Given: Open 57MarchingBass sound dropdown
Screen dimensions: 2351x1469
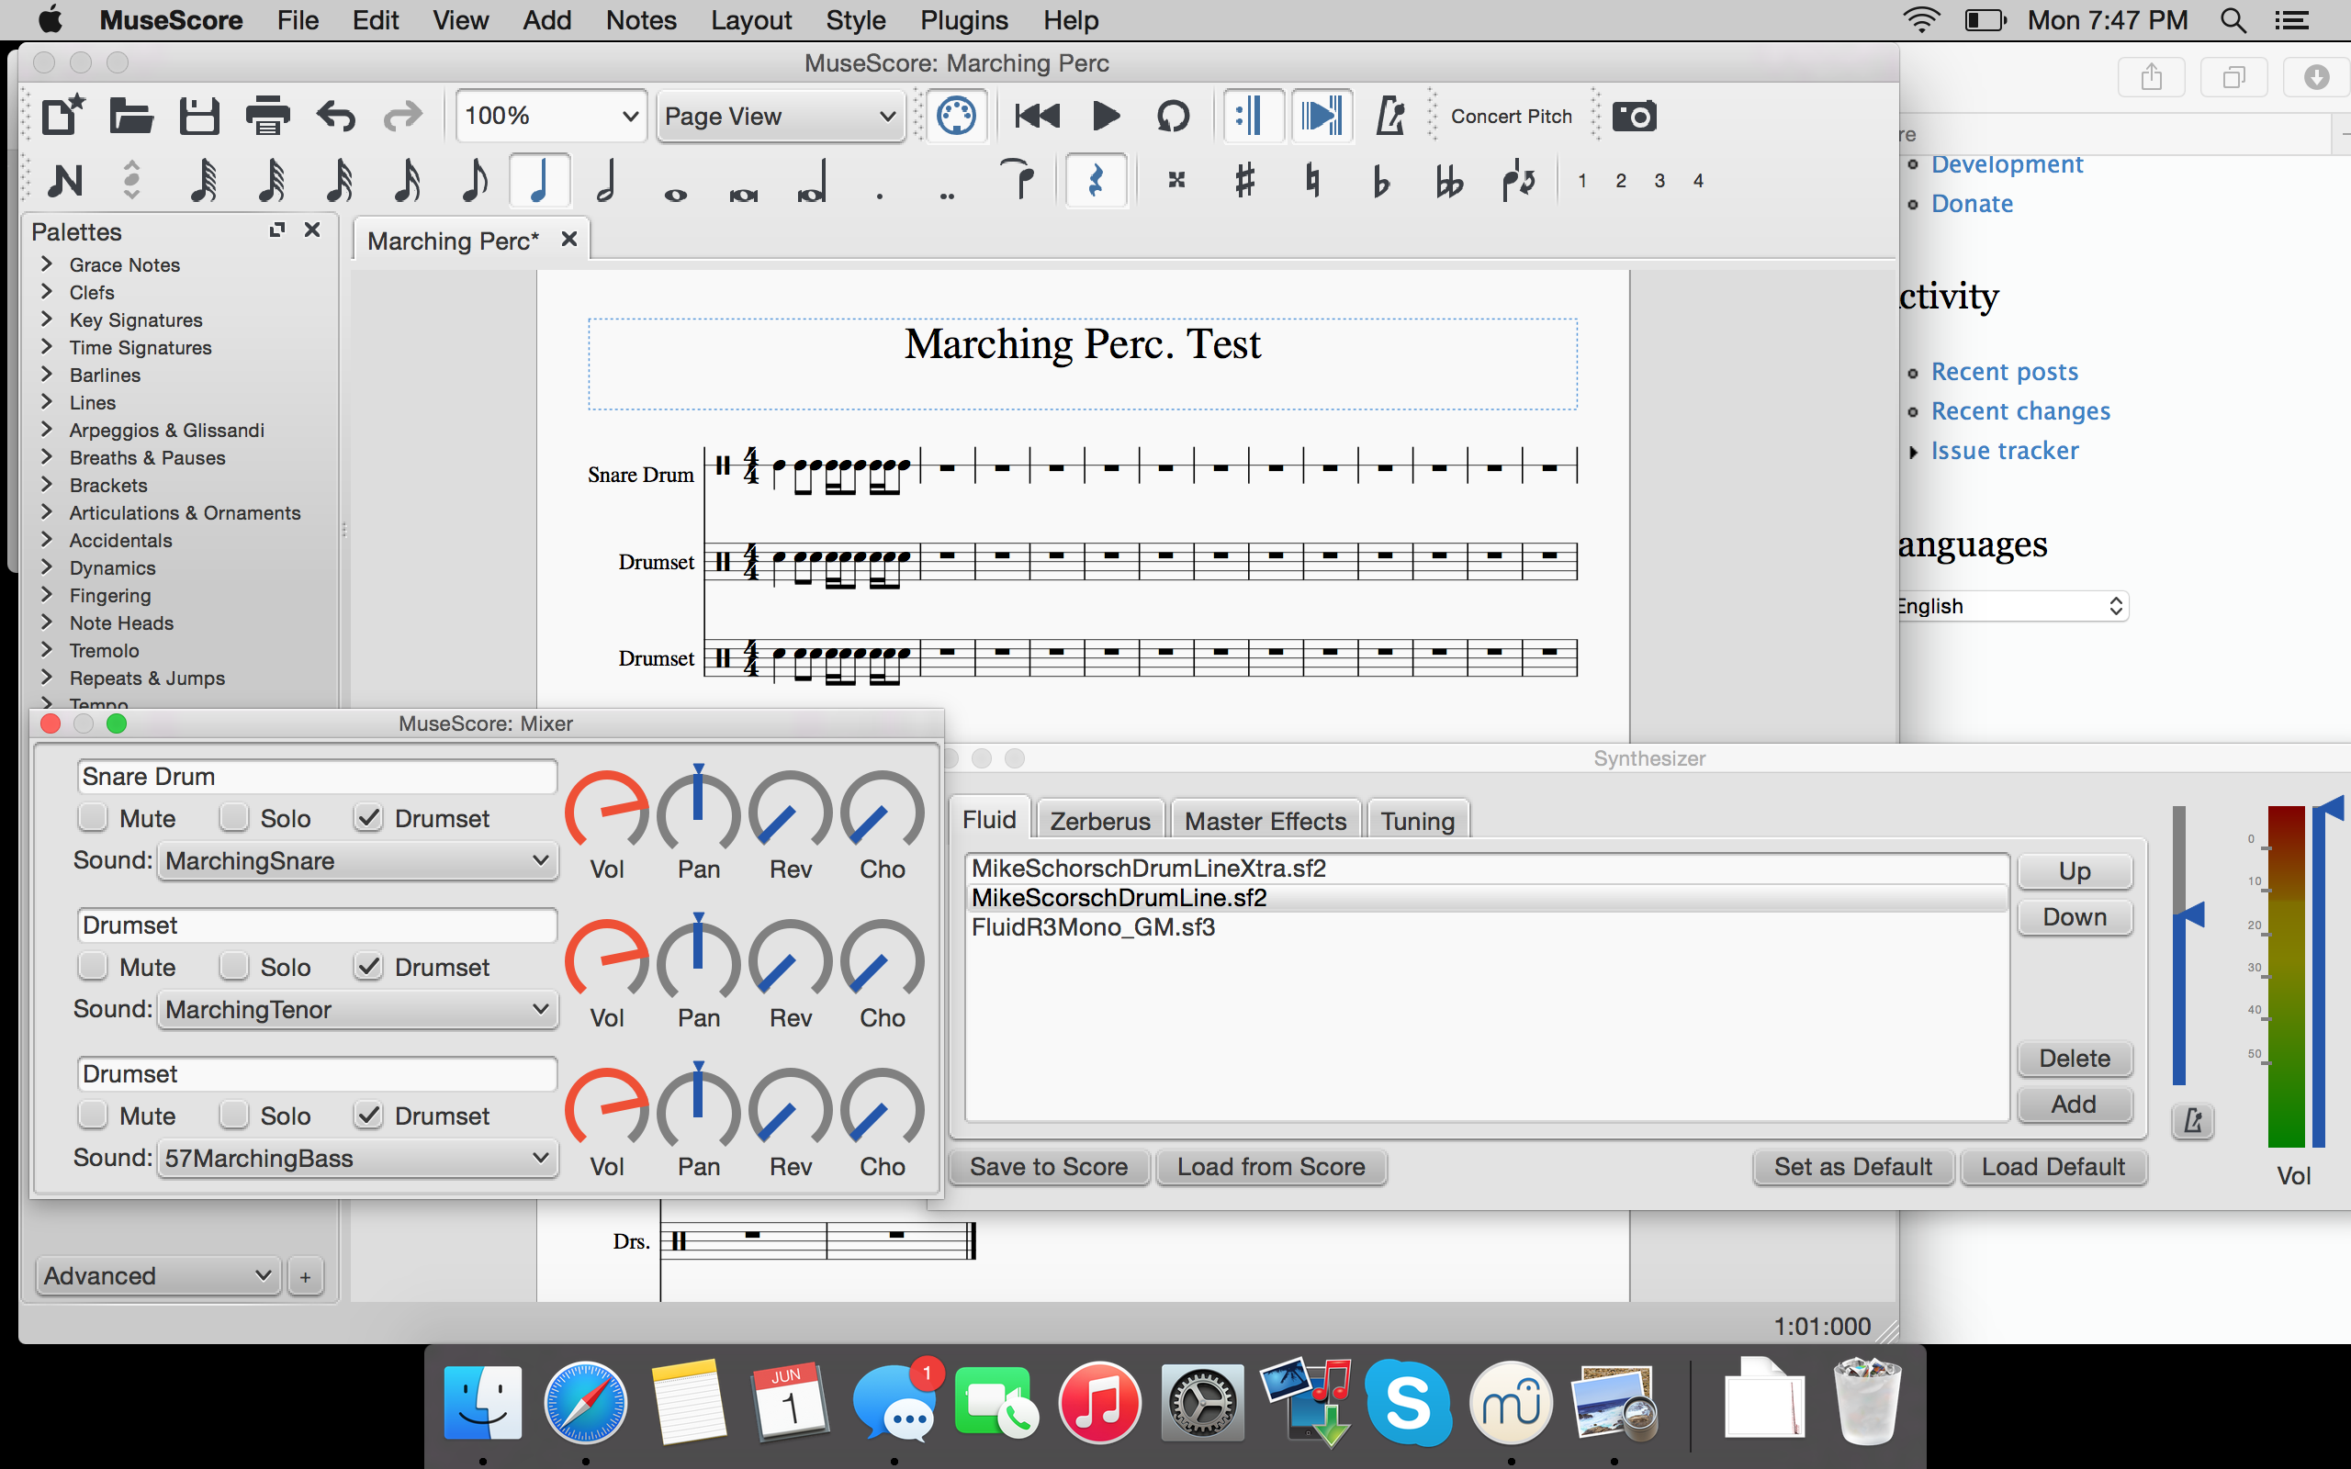Looking at the screenshot, I should (x=356, y=1158).
